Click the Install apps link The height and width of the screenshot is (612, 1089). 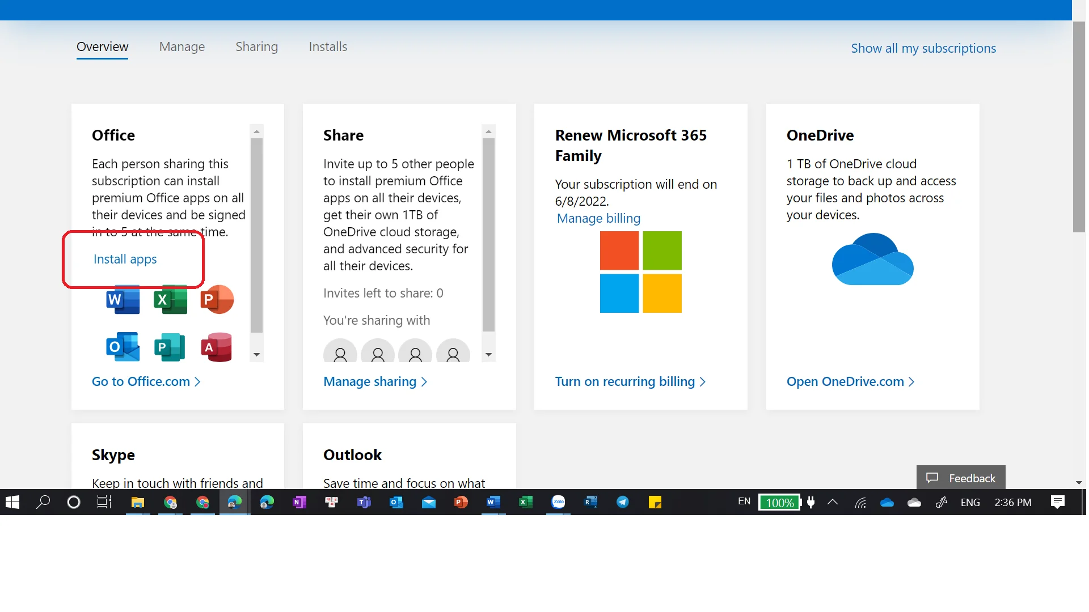pos(125,260)
